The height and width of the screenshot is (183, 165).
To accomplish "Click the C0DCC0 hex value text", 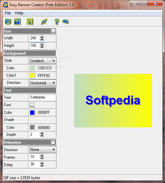I will pyautogui.click(x=45, y=68).
